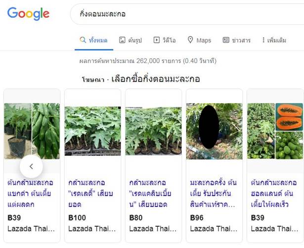
Task: Open ต้นกล้ามะละกอแขกดำ product title link
Action: tap(31, 194)
